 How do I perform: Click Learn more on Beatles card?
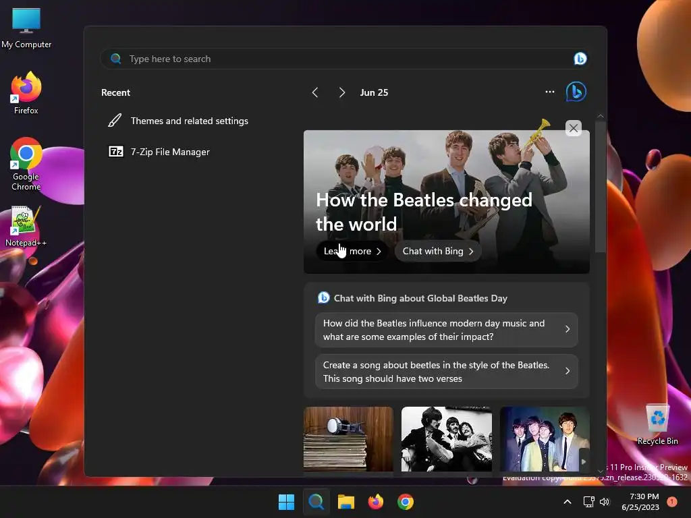pyautogui.click(x=352, y=251)
